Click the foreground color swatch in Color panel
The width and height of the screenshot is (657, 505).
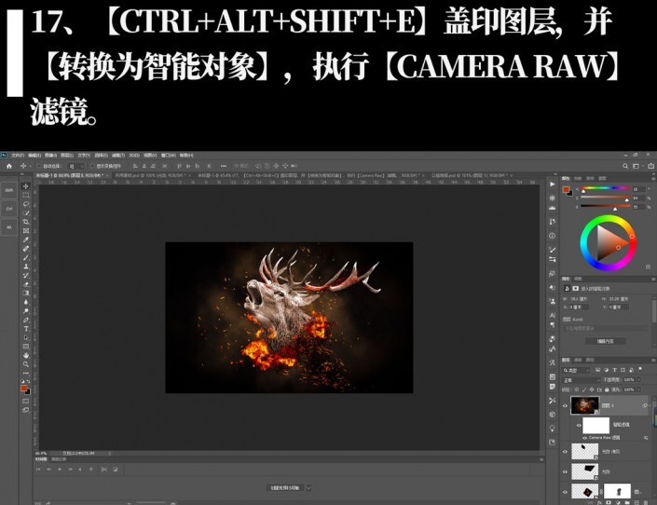pos(567,190)
